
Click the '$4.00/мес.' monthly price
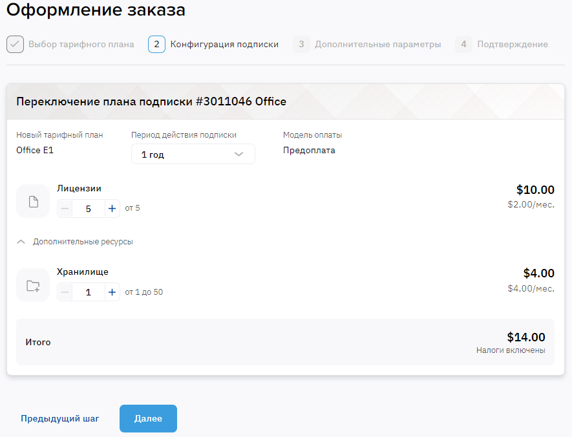tap(531, 288)
